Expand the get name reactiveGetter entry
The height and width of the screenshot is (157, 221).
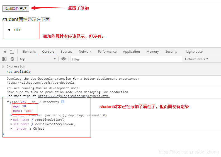(x=11, y=120)
